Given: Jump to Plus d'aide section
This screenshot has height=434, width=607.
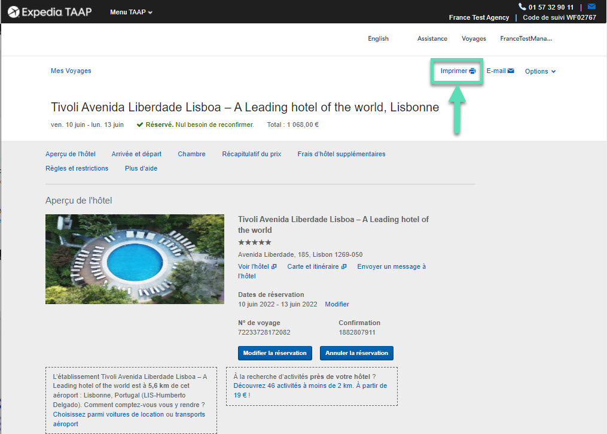Looking at the screenshot, I should (141, 168).
